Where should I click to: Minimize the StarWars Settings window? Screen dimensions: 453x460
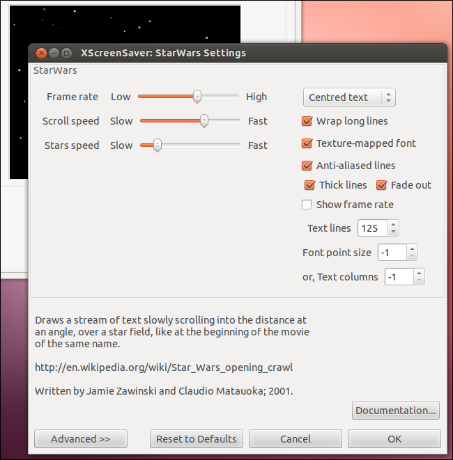(x=54, y=53)
